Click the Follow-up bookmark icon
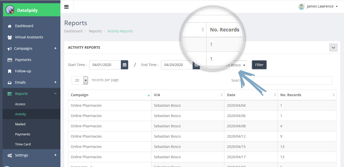The height and width of the screenshot is (167, 344). (10, 71)
